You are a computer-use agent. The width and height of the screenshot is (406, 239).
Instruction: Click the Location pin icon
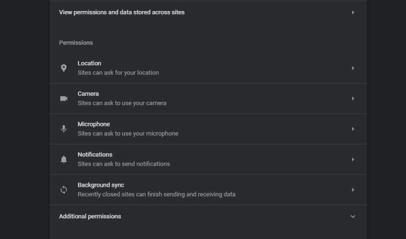[64, 68]
